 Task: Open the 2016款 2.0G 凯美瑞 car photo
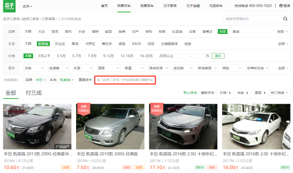[x=183, y=127]
